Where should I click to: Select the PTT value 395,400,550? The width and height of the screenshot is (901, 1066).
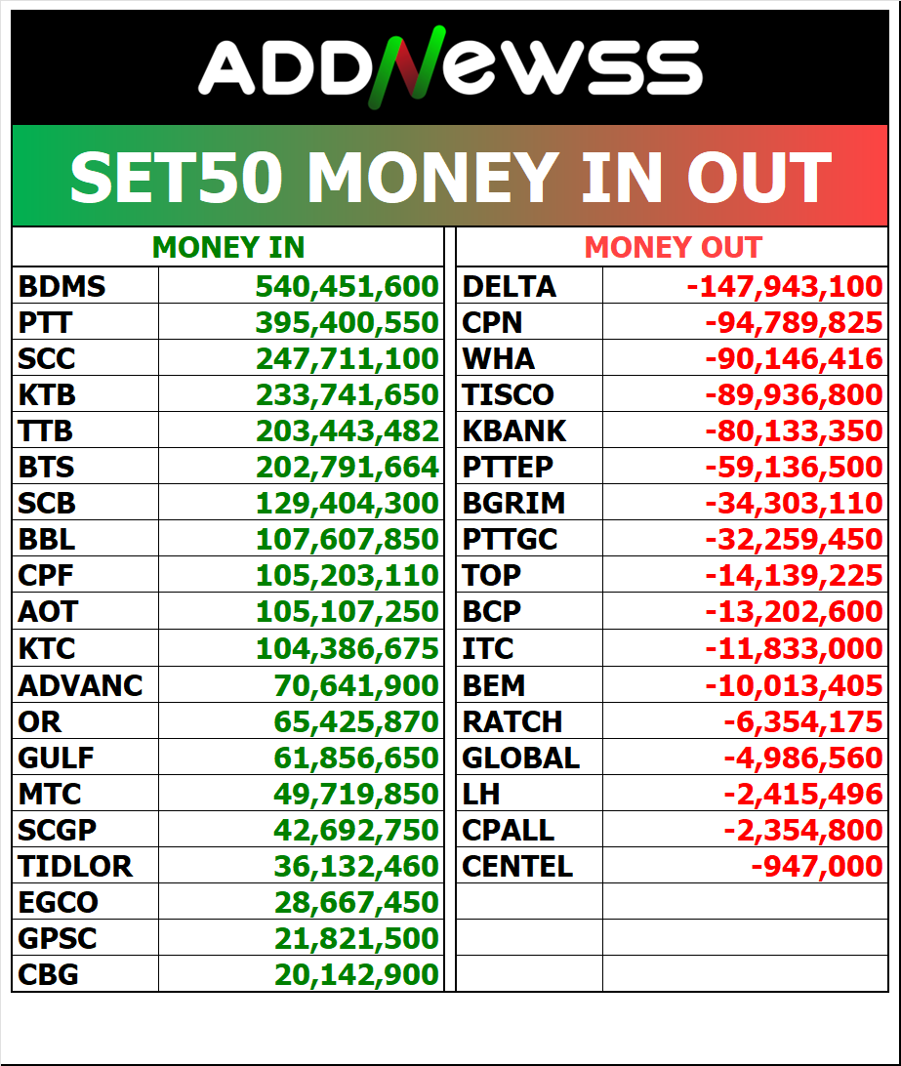(347, 323)
